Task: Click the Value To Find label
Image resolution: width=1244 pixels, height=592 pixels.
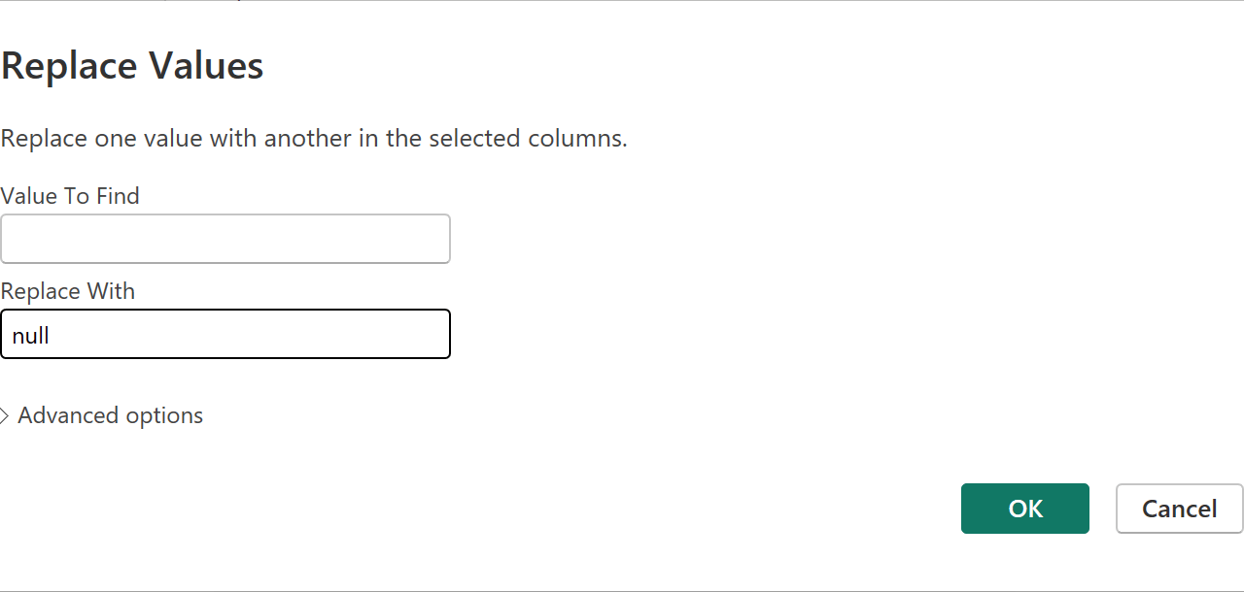Action: (x=70, y=196)
